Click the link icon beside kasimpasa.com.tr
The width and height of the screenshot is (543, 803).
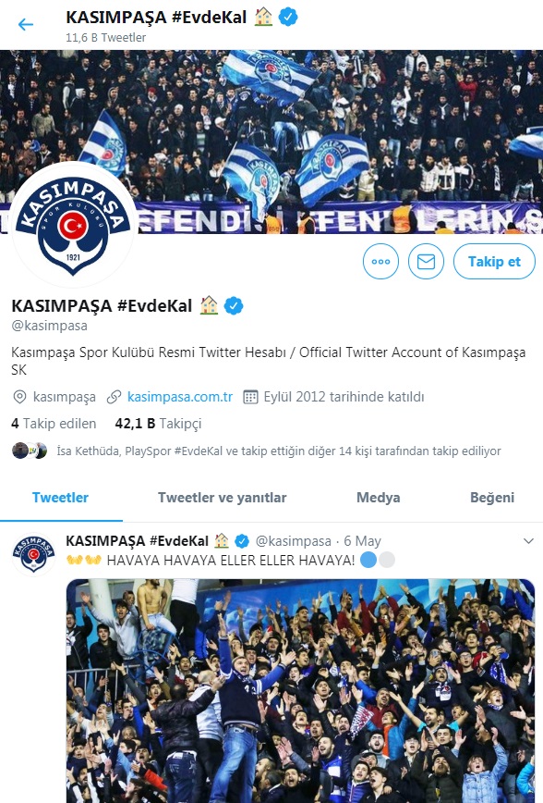click(114, 397)
